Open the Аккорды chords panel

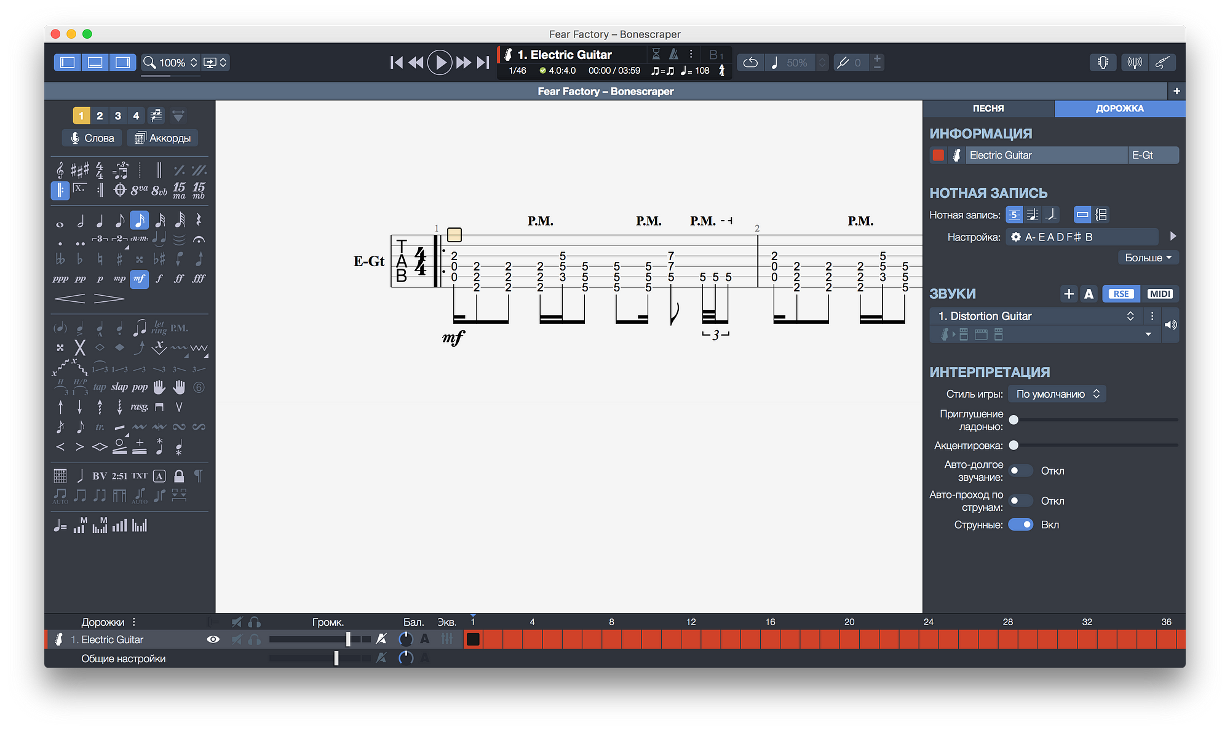(x=163, y=138)
